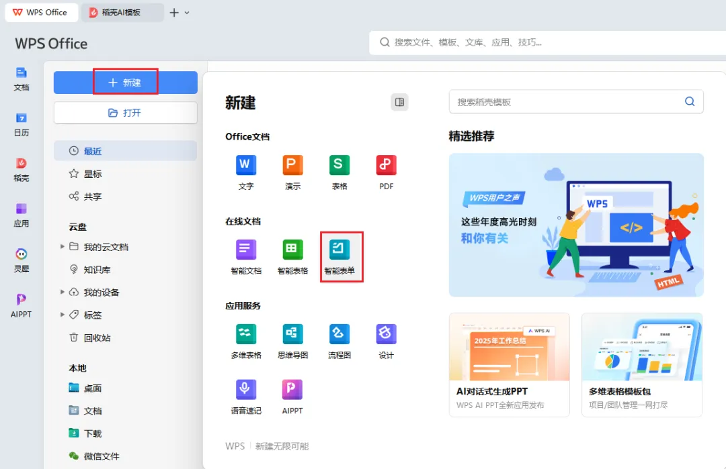The height and width of the screenshot is (469, 726).
Task: Open AIPPT in left sidebar
Action: [22, 306]
